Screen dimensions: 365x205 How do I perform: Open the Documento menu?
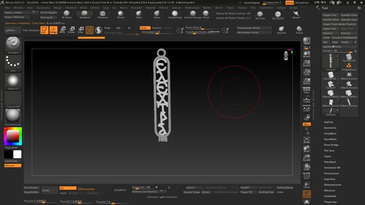43,8
